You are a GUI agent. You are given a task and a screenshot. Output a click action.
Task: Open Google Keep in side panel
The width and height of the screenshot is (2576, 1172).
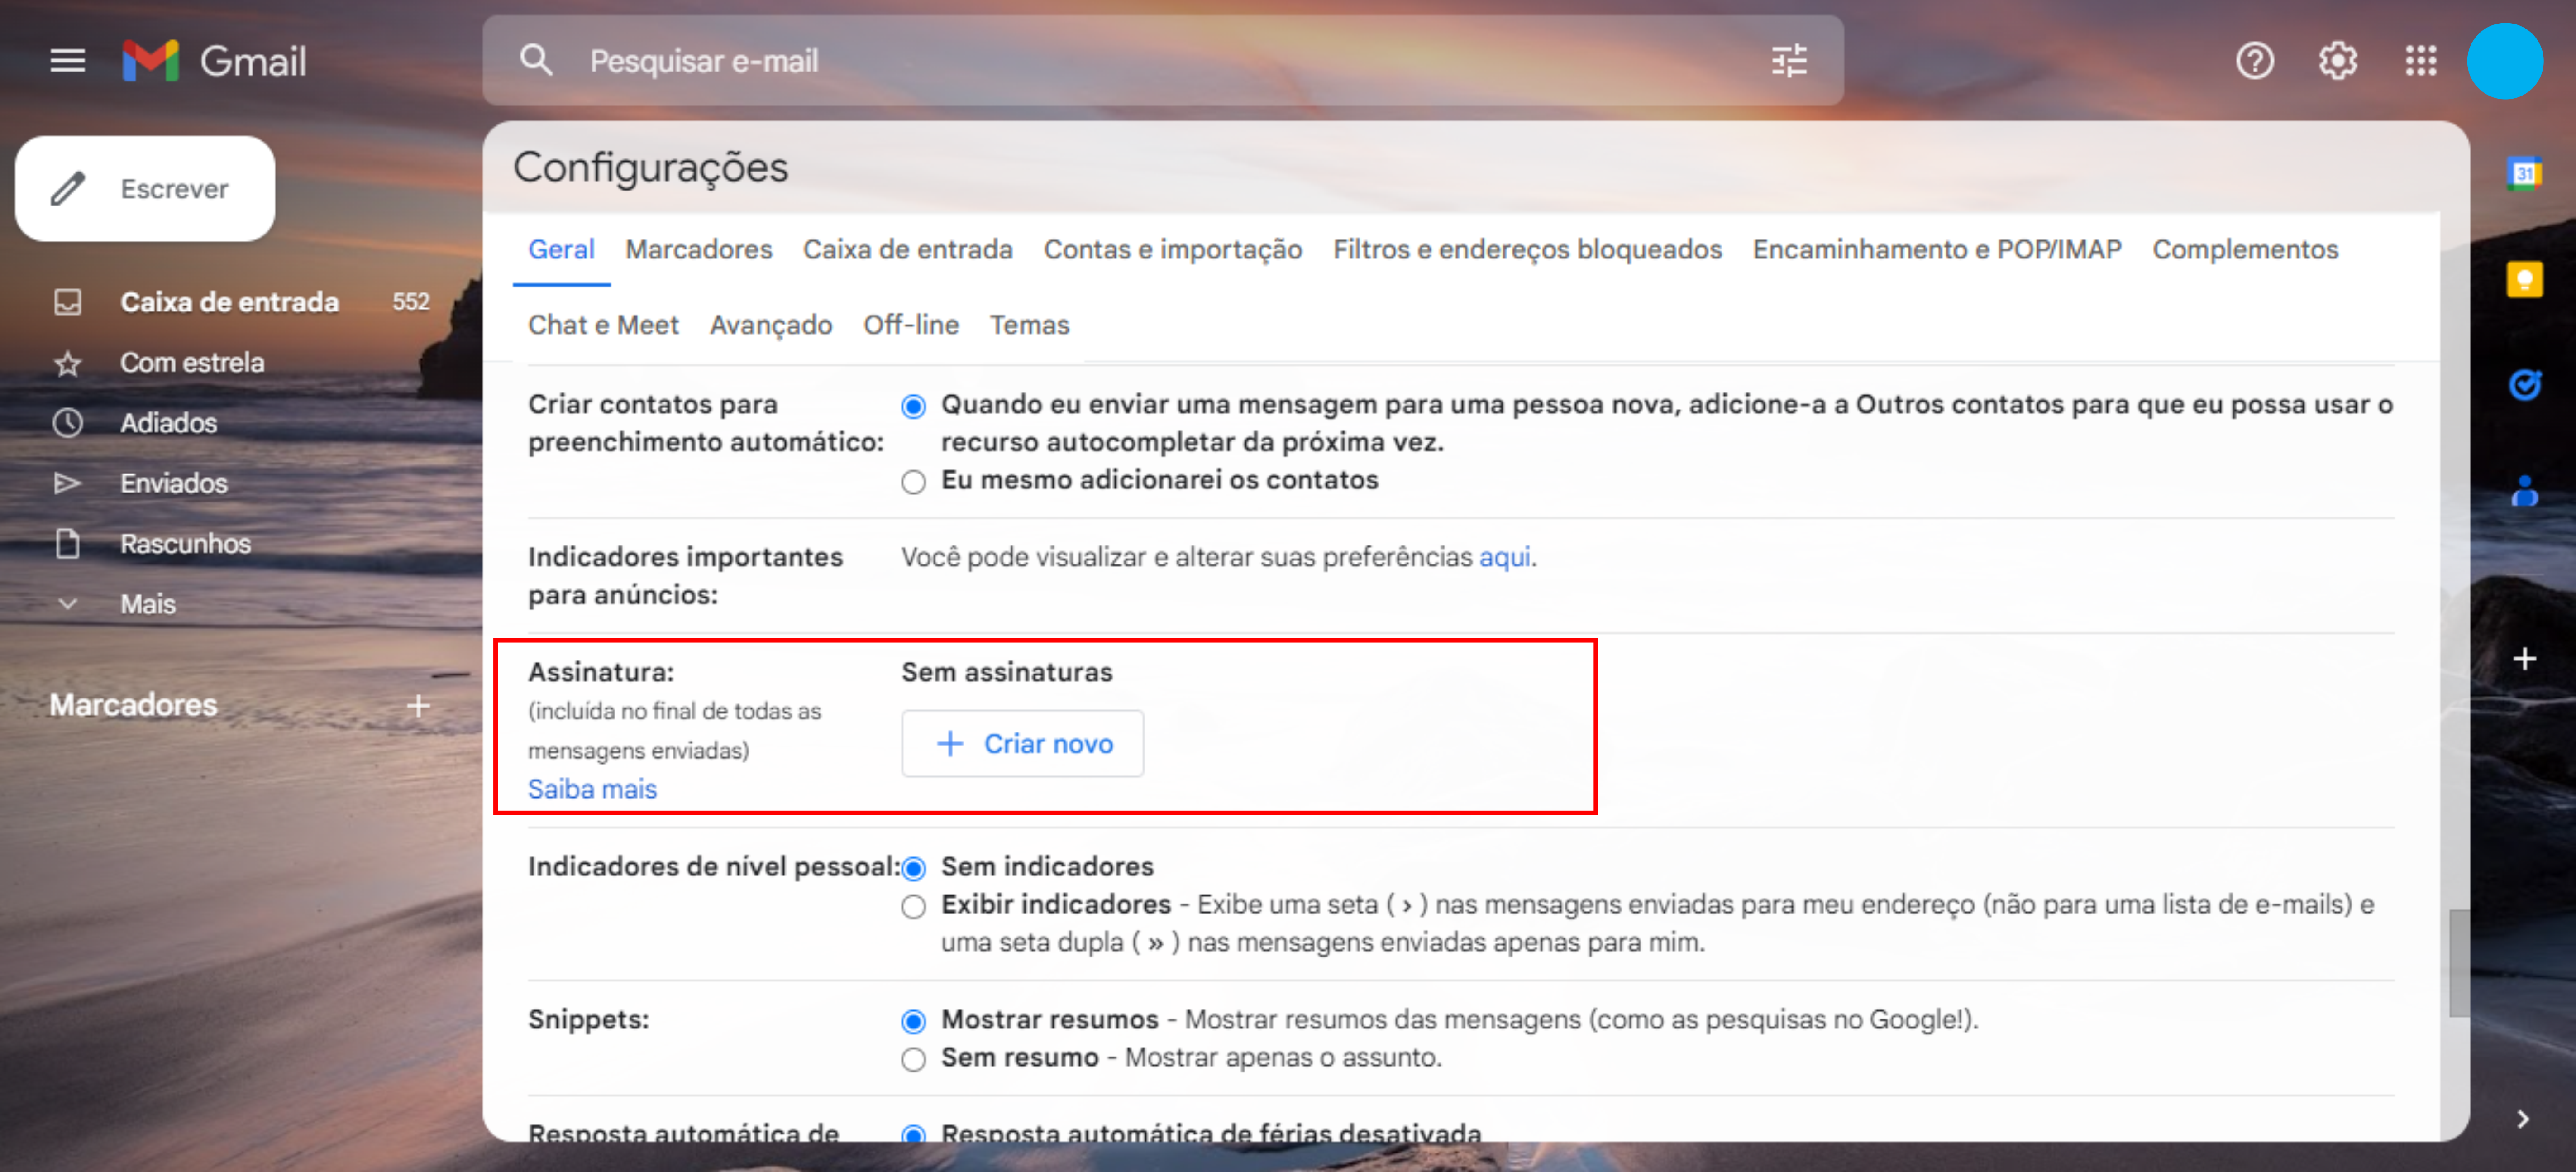click(2523, 279)
